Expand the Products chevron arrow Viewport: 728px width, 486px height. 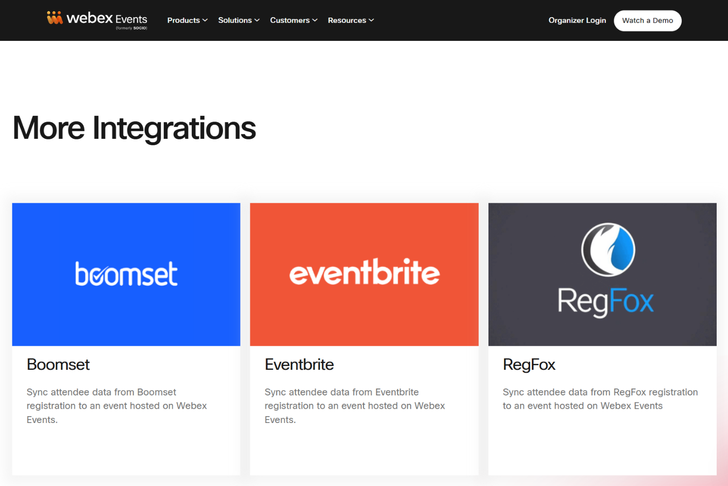click(x=205, y=20)
